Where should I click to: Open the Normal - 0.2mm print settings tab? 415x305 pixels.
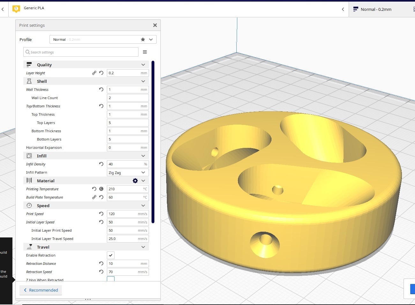[376, 9]
